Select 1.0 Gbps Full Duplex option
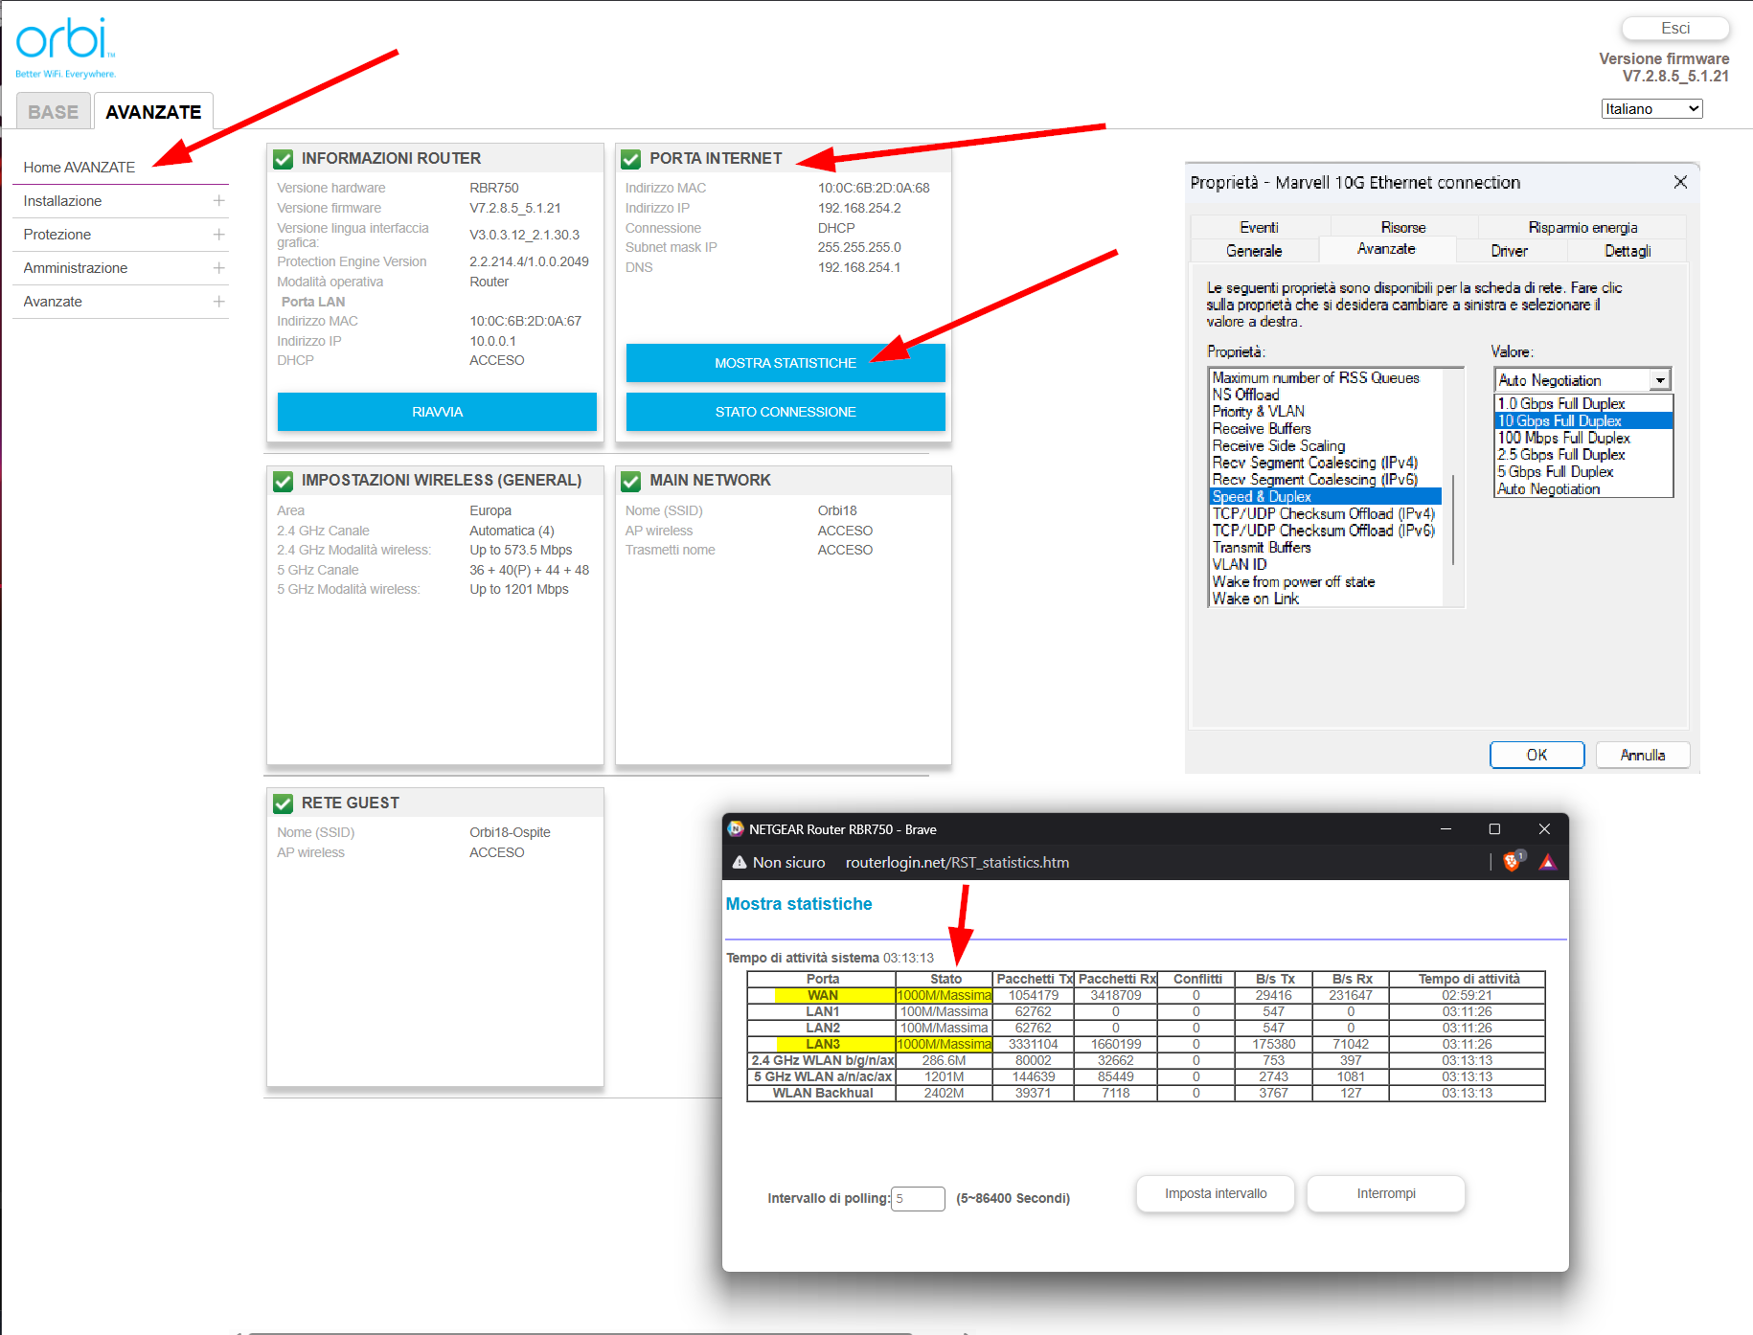The height and width of the screenshot is (1335, 1753). pos(1583,403)
